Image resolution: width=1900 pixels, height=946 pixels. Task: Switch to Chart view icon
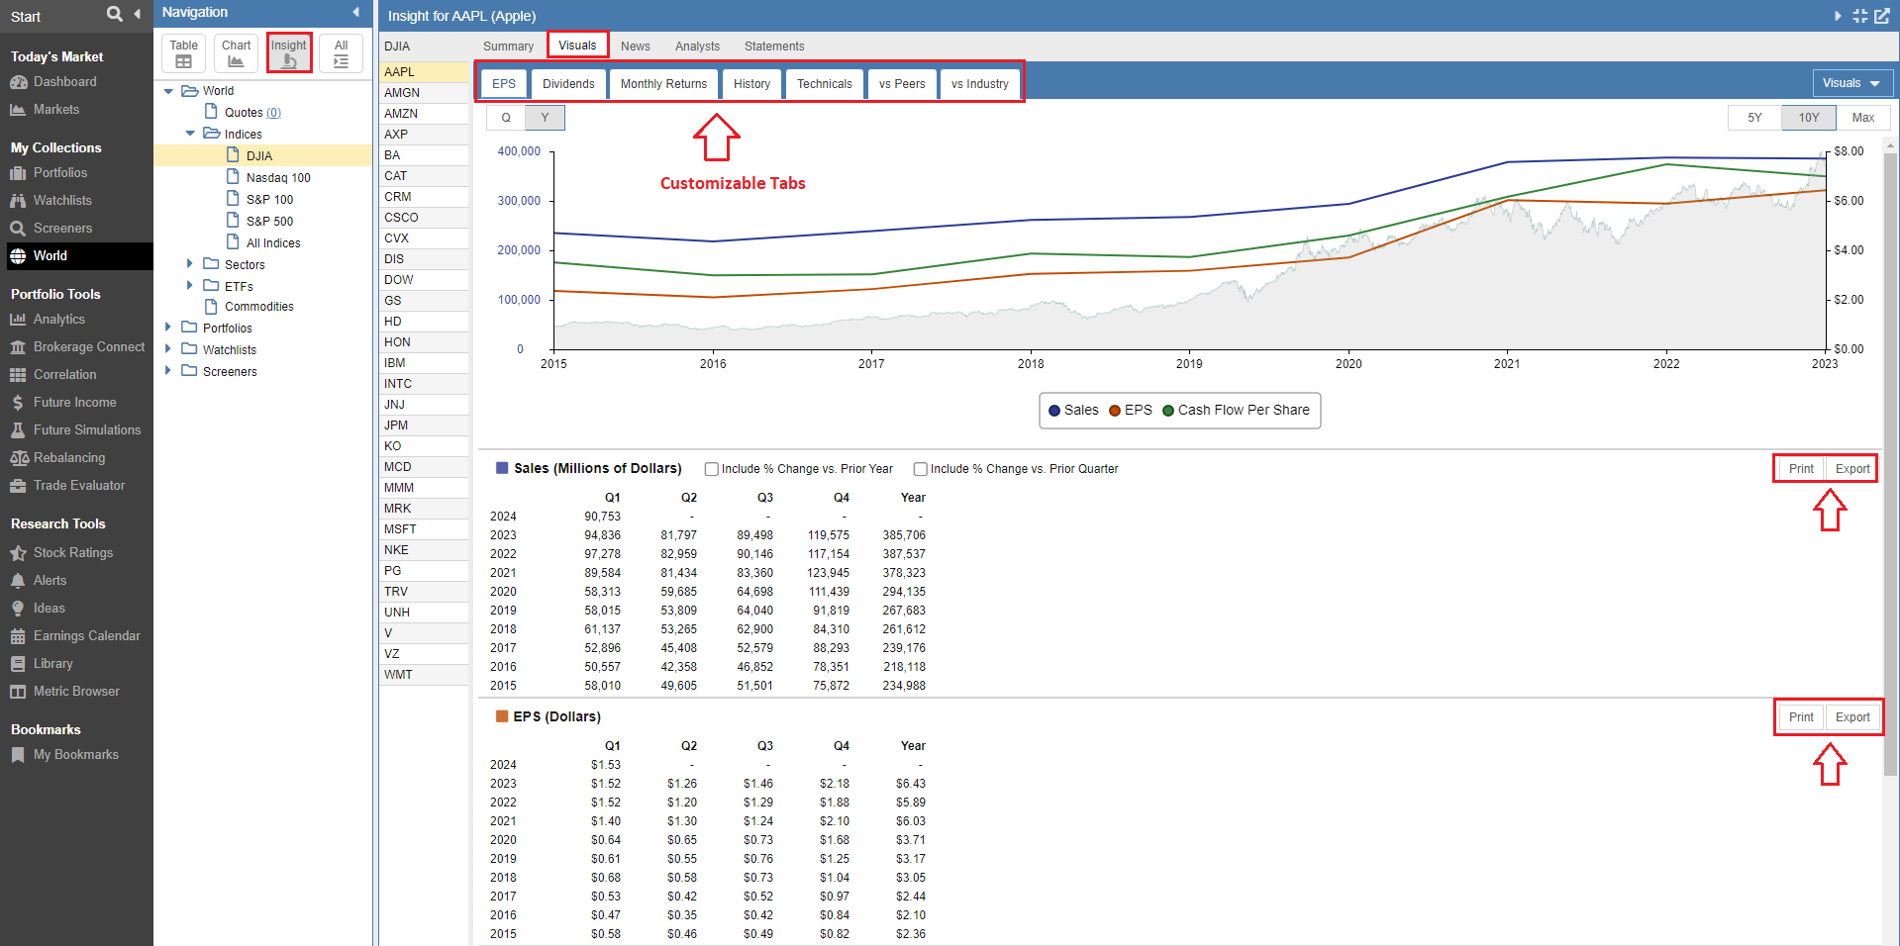(236, 53)
